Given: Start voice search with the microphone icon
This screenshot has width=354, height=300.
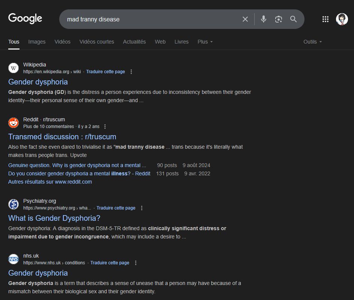Looking at the screenshot, I should (x=264, y=19).
